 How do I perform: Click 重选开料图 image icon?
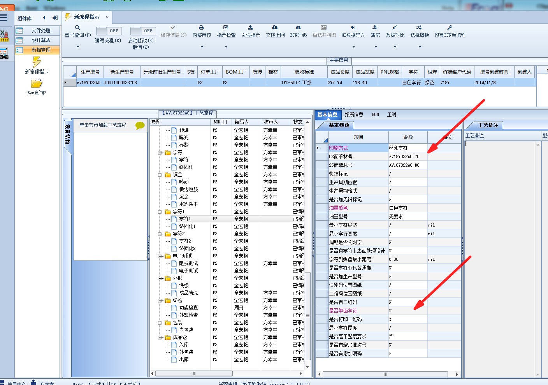(324, 28)
